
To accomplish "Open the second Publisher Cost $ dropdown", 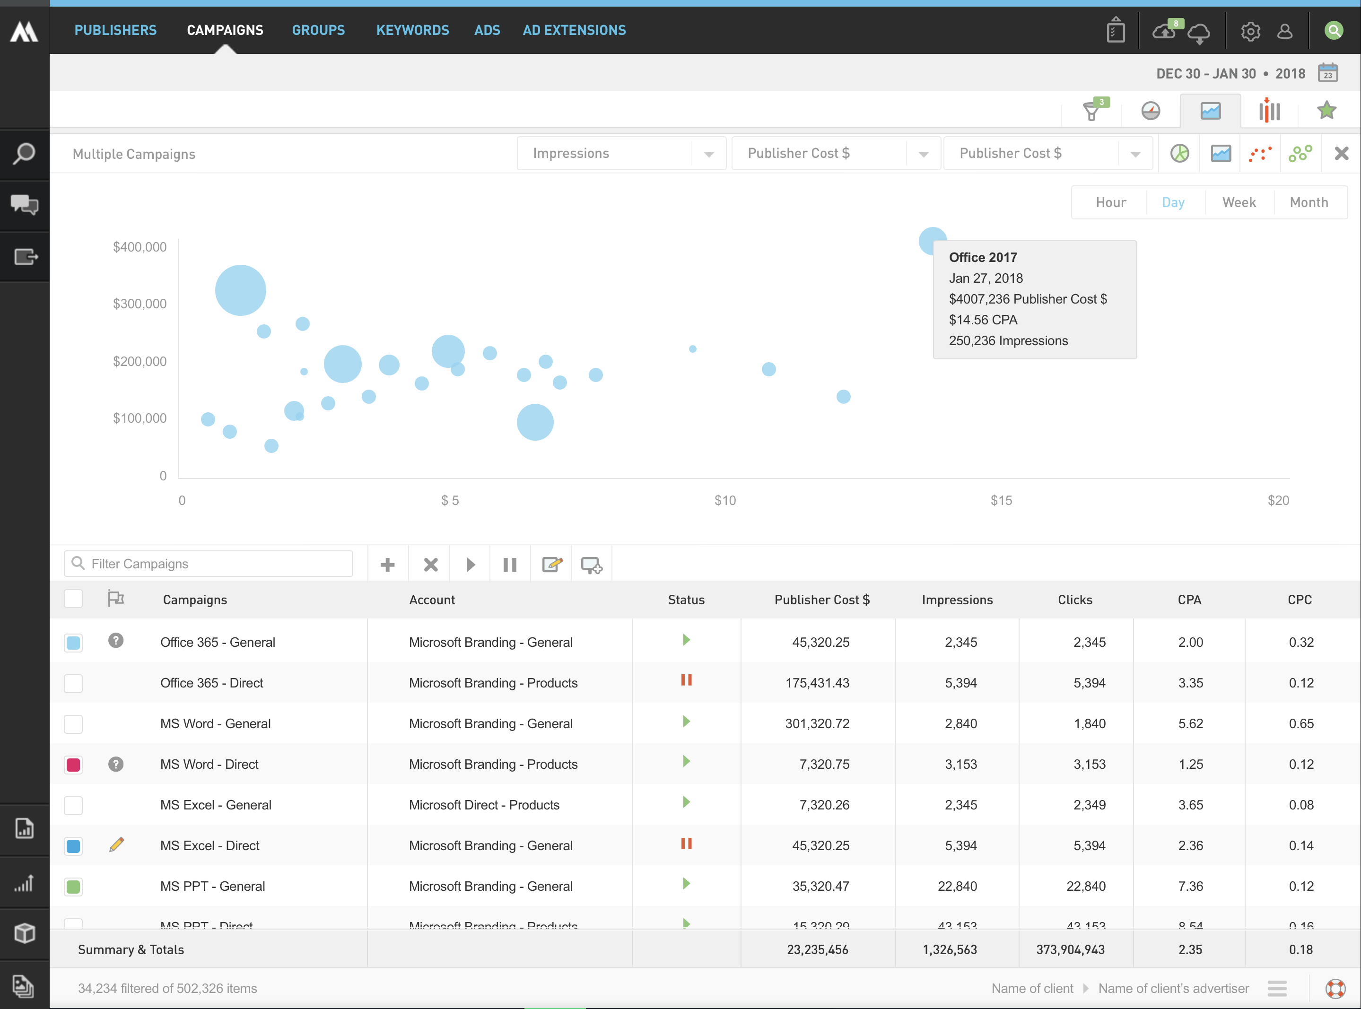I will click(1135, 154).
